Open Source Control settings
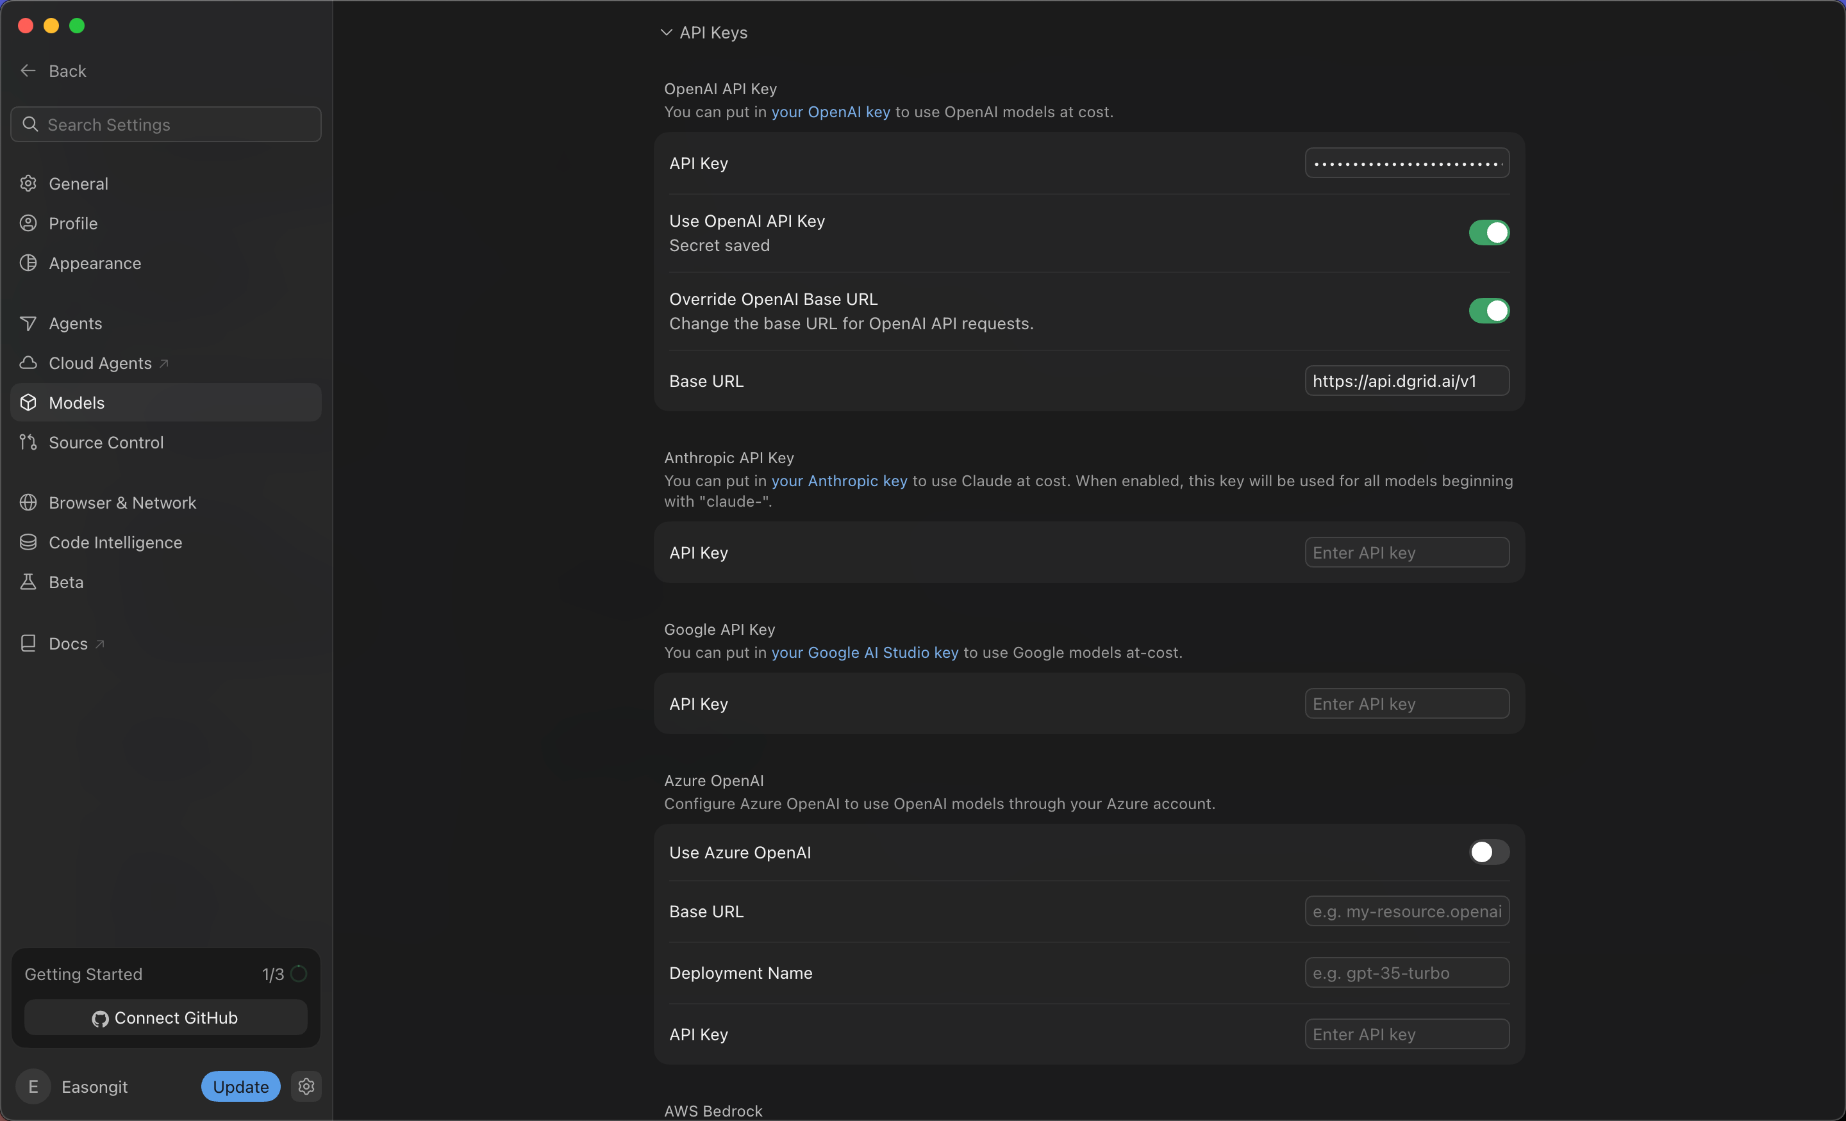Screen dimensions: 1846x1121 165,443
